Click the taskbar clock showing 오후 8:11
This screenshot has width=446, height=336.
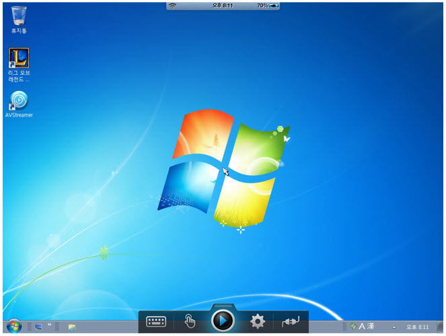(417, 327)
